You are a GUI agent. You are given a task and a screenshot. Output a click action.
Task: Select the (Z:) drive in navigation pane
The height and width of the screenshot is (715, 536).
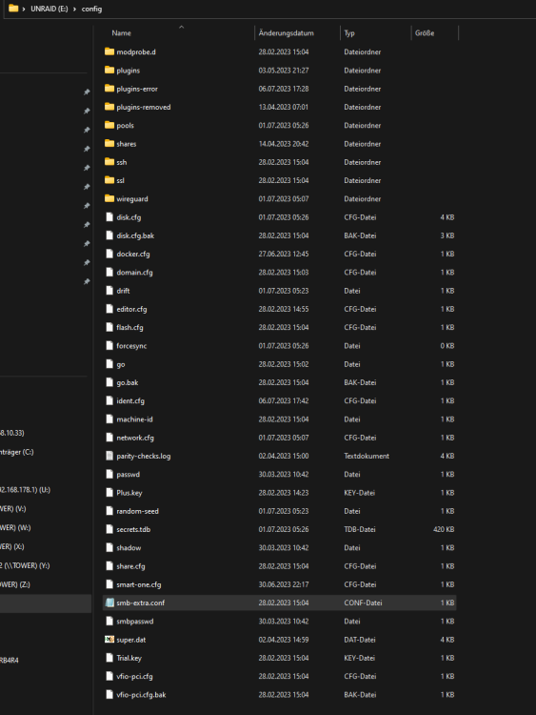click(x=15, y=584)
